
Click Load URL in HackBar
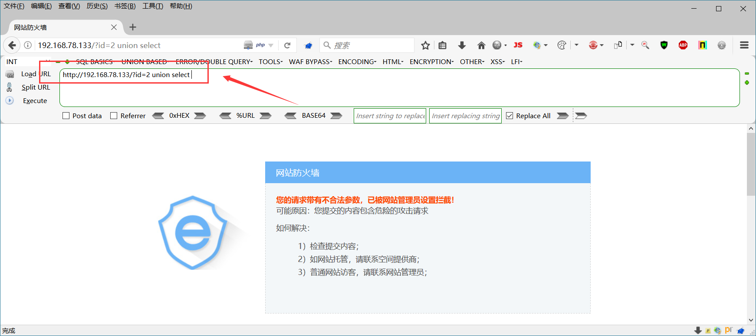tap(36, 74)
